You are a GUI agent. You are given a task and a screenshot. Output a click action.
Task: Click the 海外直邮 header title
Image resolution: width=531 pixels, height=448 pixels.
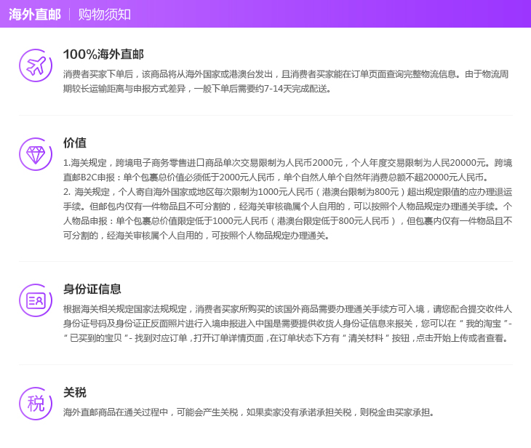pyautogui.click(x=34, y=15)
